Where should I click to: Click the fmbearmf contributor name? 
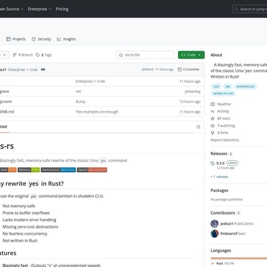pos(229,233)
